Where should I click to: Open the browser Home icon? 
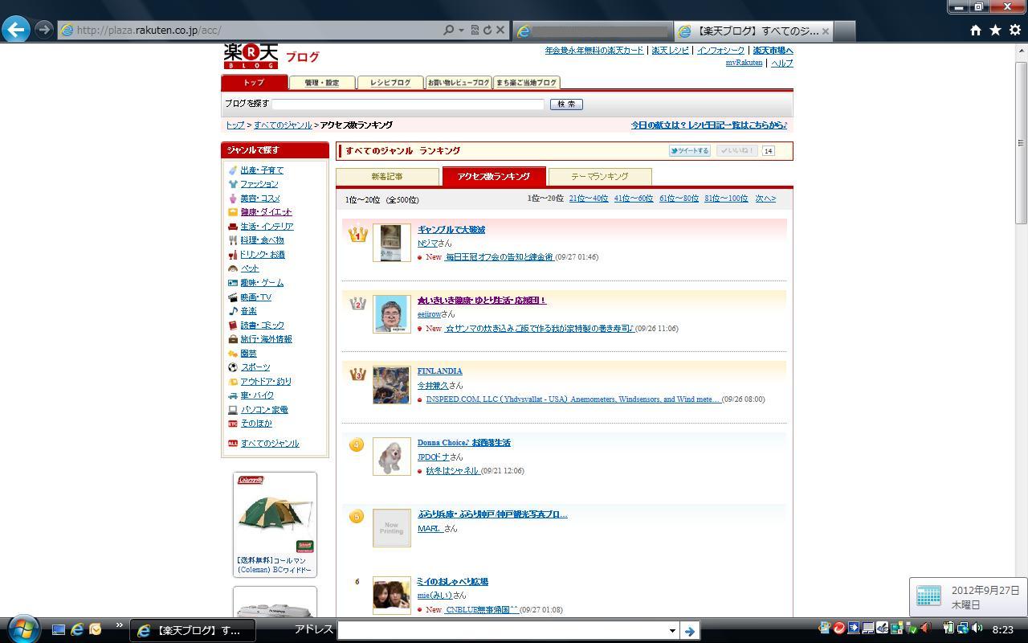pyautogui.click(x=975, y=30)
